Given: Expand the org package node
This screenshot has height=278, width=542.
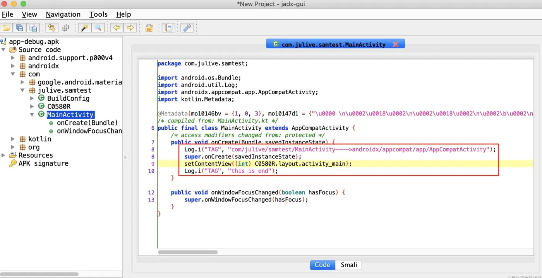Looking at the screenshot, I should (x=13, y=147).
